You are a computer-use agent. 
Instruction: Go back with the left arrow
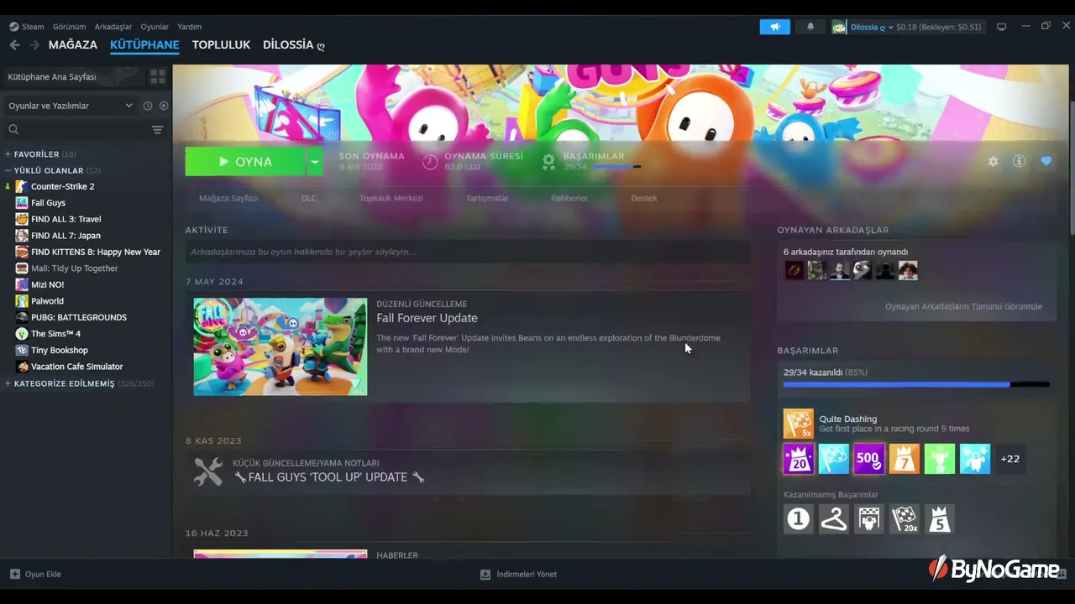pos(14,45)
